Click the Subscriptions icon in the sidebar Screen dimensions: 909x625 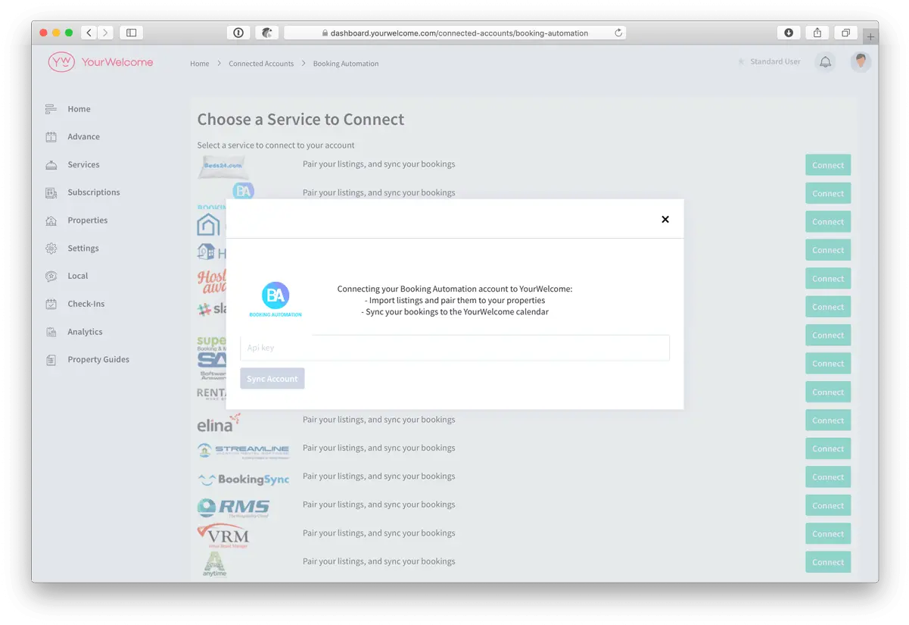coord(51,192)
